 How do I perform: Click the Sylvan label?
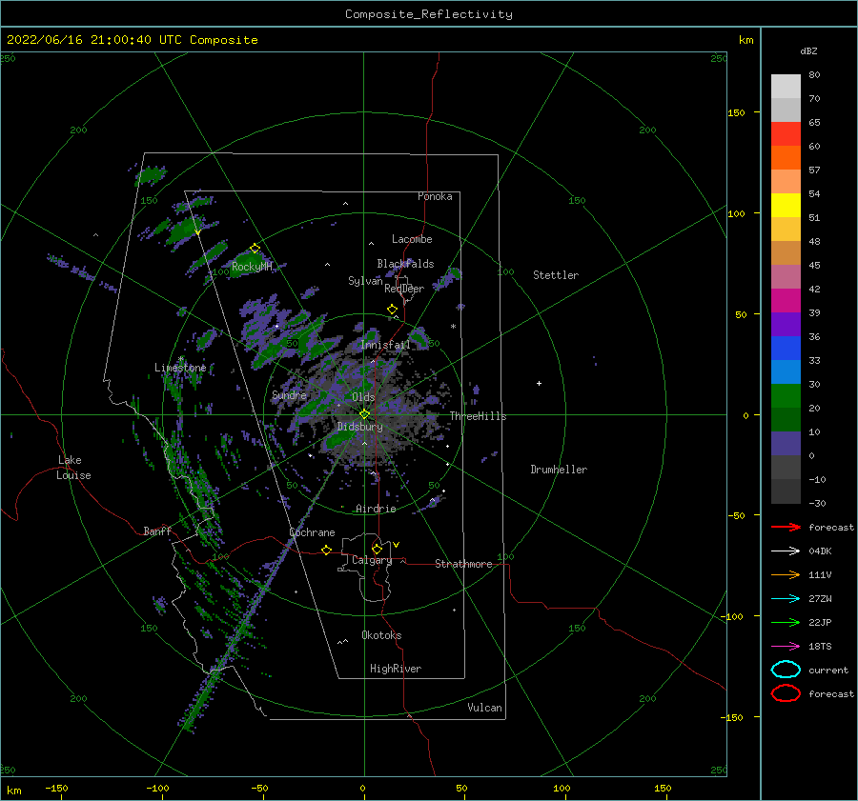[x=365, y=281]
